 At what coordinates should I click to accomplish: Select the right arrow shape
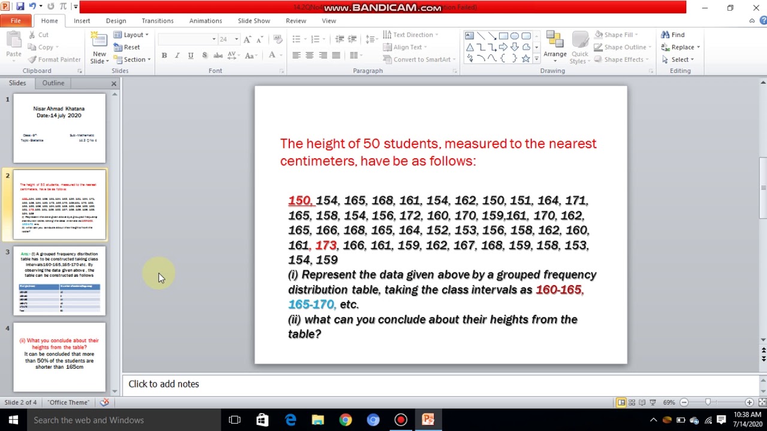[503, 47]
